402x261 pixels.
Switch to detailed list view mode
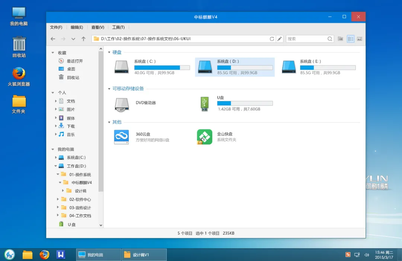351,39
